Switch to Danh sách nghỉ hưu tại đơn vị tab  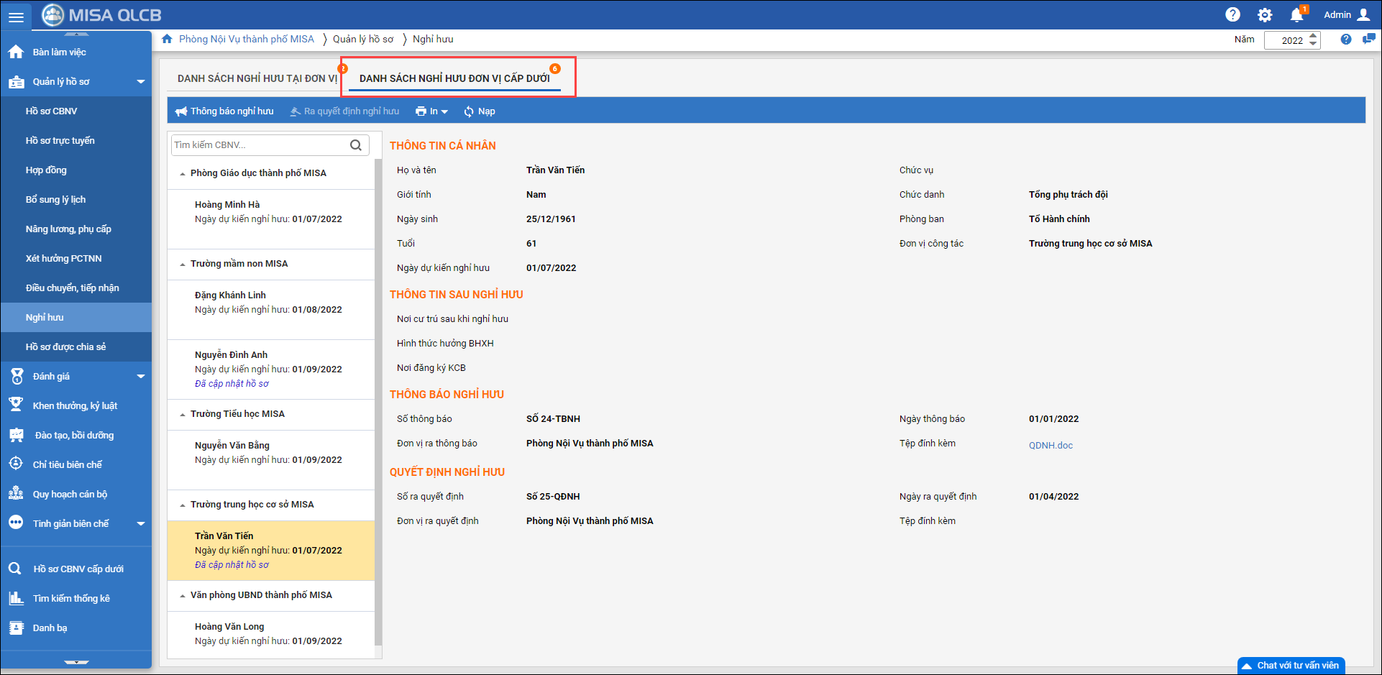[x=257, y=78]
